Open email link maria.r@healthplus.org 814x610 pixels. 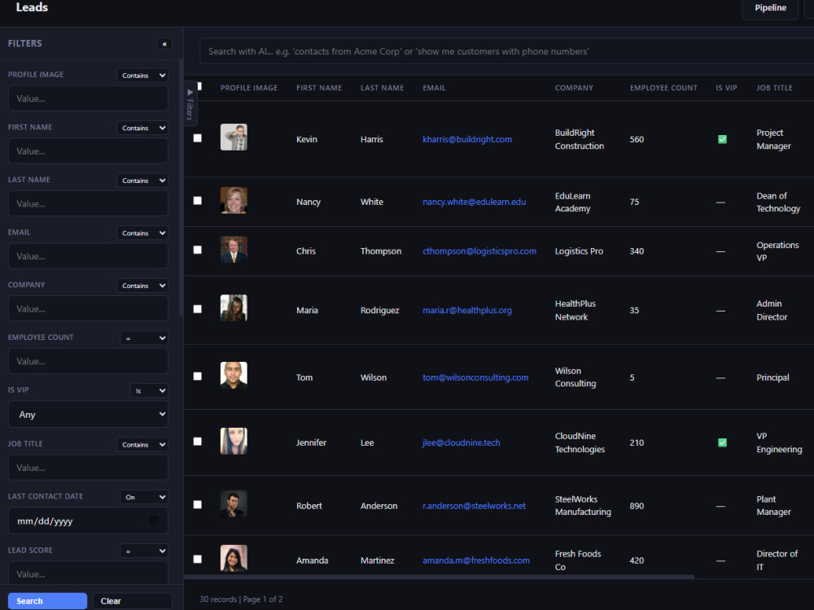point(466,310)
